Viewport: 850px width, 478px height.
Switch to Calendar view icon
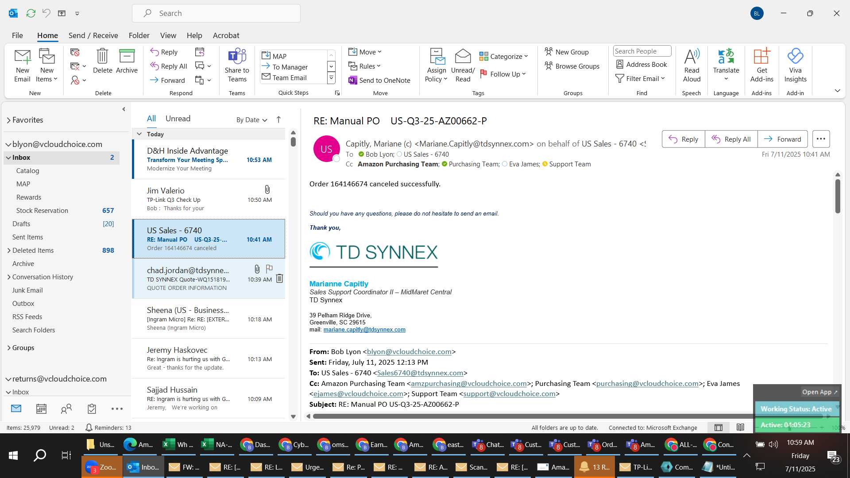41,409
